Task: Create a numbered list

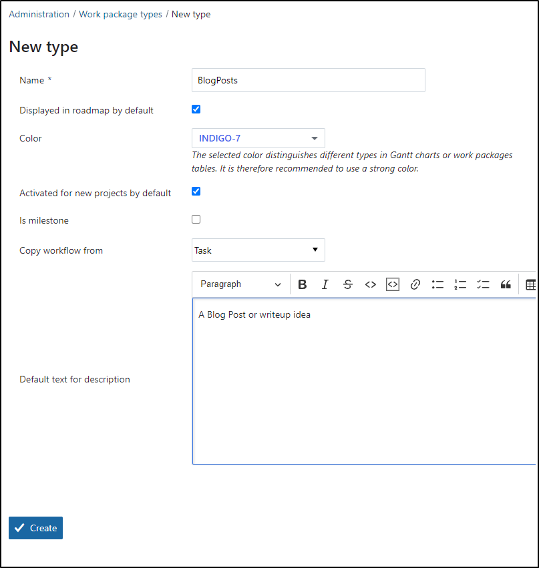Action: tap(460, 284)
